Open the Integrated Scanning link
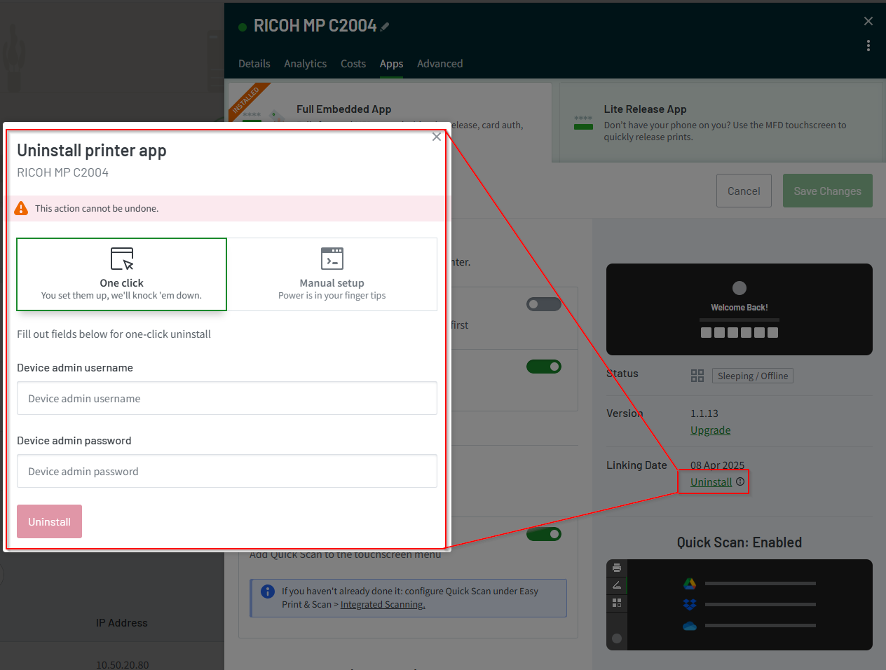Screen dimensions: 886x670 pos(383,604)
